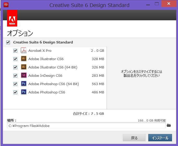Select the Adobe Photoshop CS6 product name
The image size is (178, 146).
coord(47,92)
